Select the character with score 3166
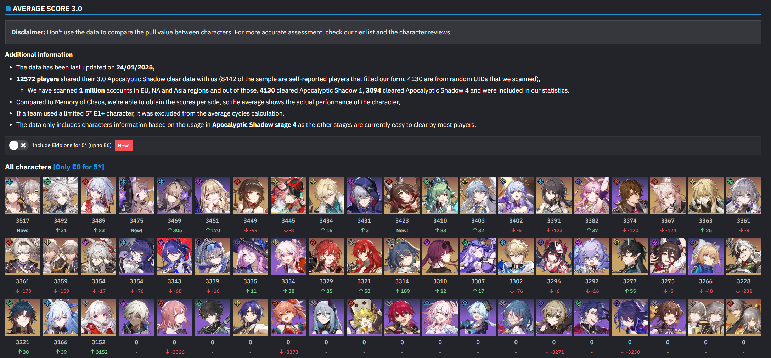 [61, 317]
